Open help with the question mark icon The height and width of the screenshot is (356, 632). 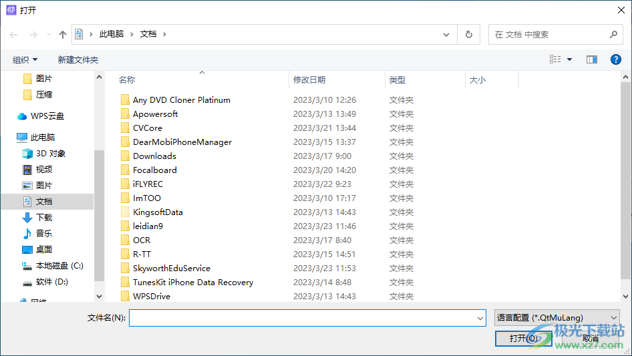pyautogui.click(x=615, y=59)
